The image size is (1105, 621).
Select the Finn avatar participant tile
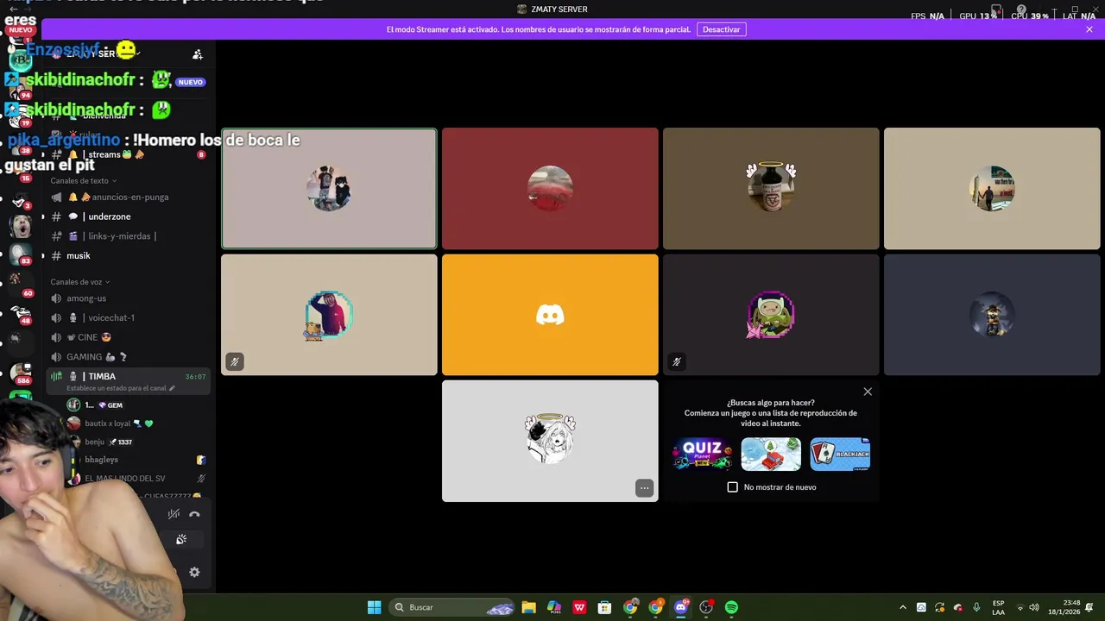[x=771, y=315]
